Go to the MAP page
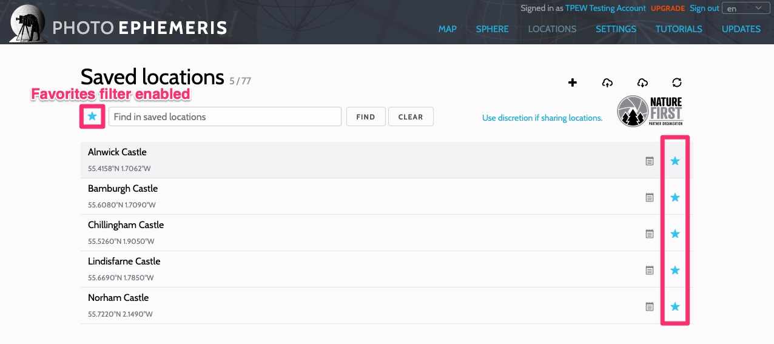 (448, 29)
